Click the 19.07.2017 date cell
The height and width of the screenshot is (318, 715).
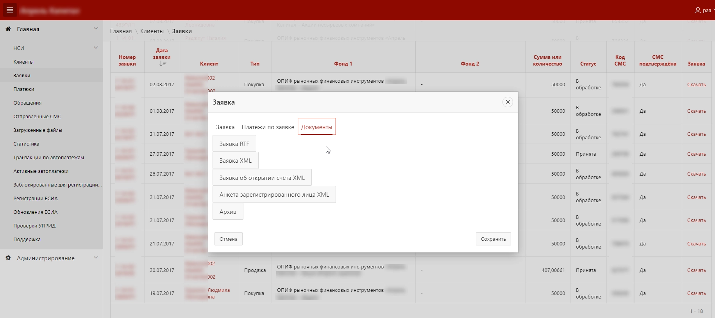click(x=162, y=293)
